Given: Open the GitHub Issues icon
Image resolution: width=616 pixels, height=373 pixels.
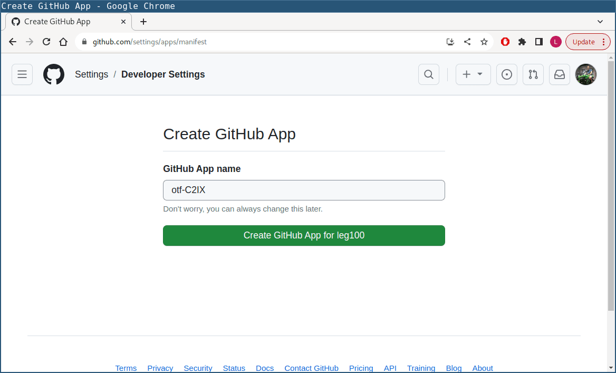Looking at the screenshot, I should (507, 74).
